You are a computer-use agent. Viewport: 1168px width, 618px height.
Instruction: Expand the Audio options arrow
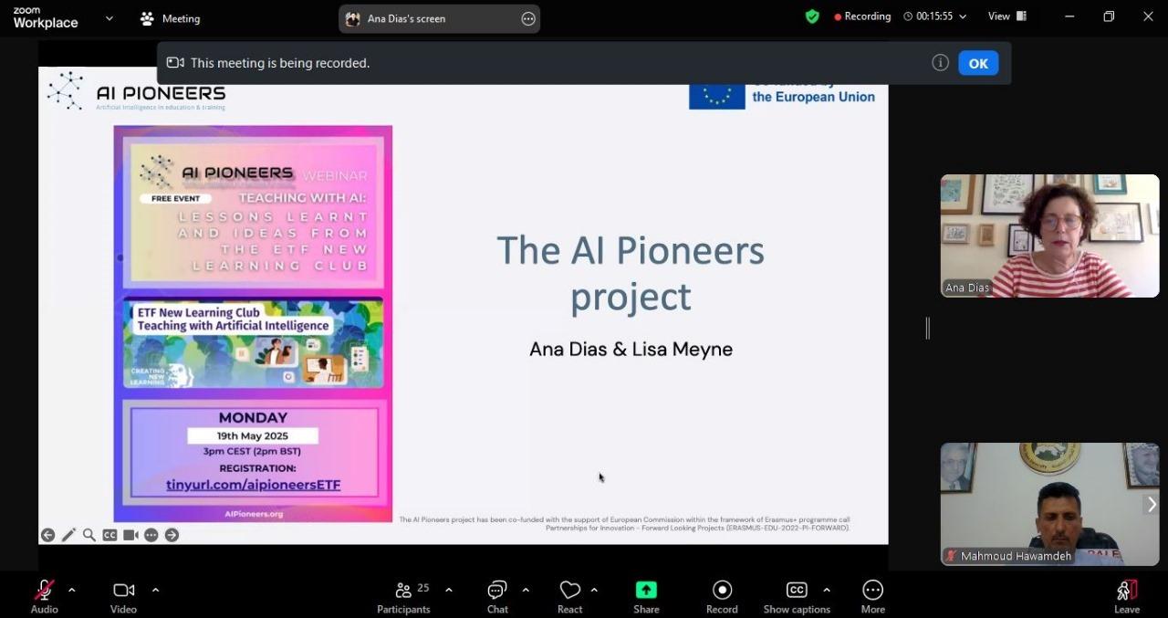(x=71, y=590)
